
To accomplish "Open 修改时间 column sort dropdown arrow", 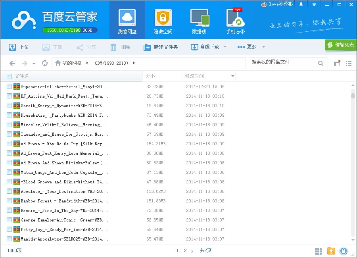I will click(233, 76).
